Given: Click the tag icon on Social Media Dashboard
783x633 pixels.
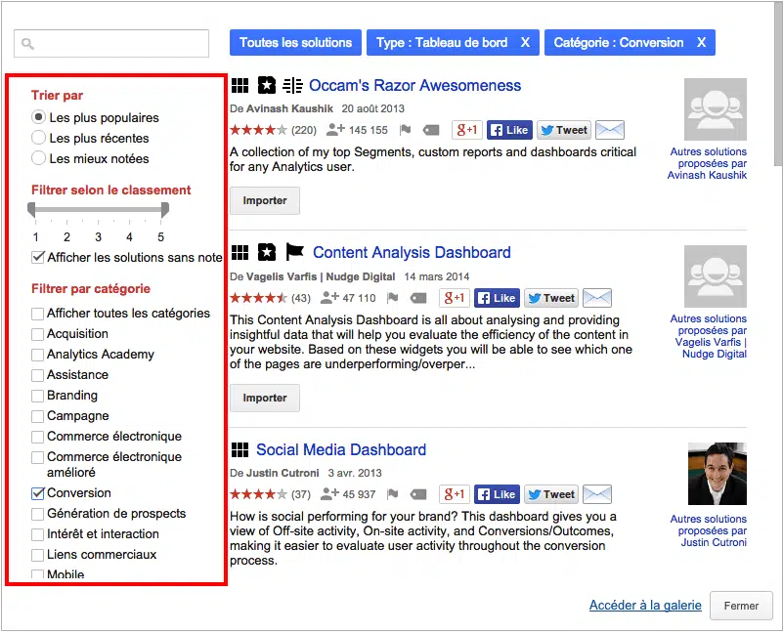Looking at the screenshot, I should tap(418, 494).
